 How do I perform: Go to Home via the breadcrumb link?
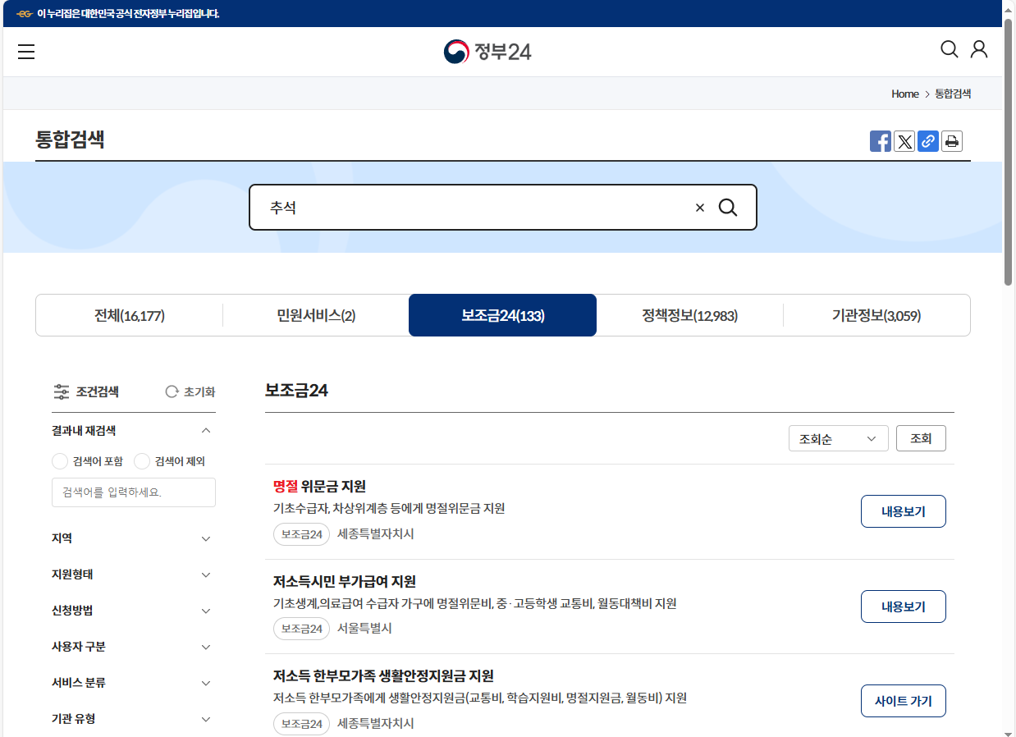click(x=905, y=94)
